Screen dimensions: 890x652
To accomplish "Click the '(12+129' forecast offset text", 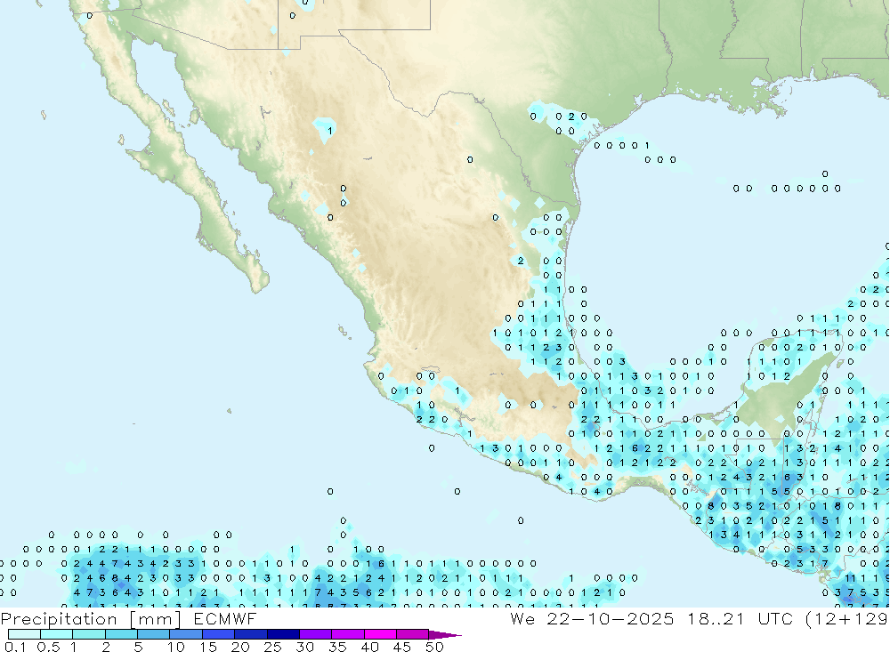I will pyautogui.click(x=847, y=619).
